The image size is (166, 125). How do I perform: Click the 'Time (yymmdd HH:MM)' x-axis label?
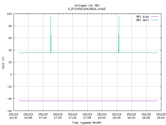87,123
